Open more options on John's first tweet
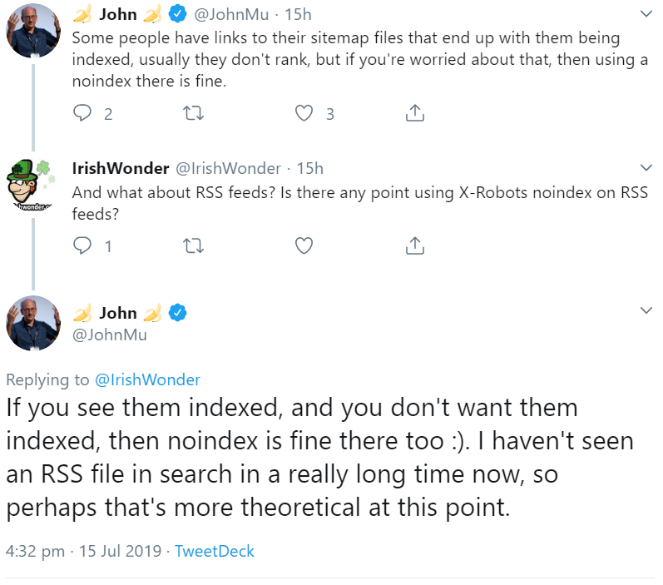663x585 pixels. (646, 14)
